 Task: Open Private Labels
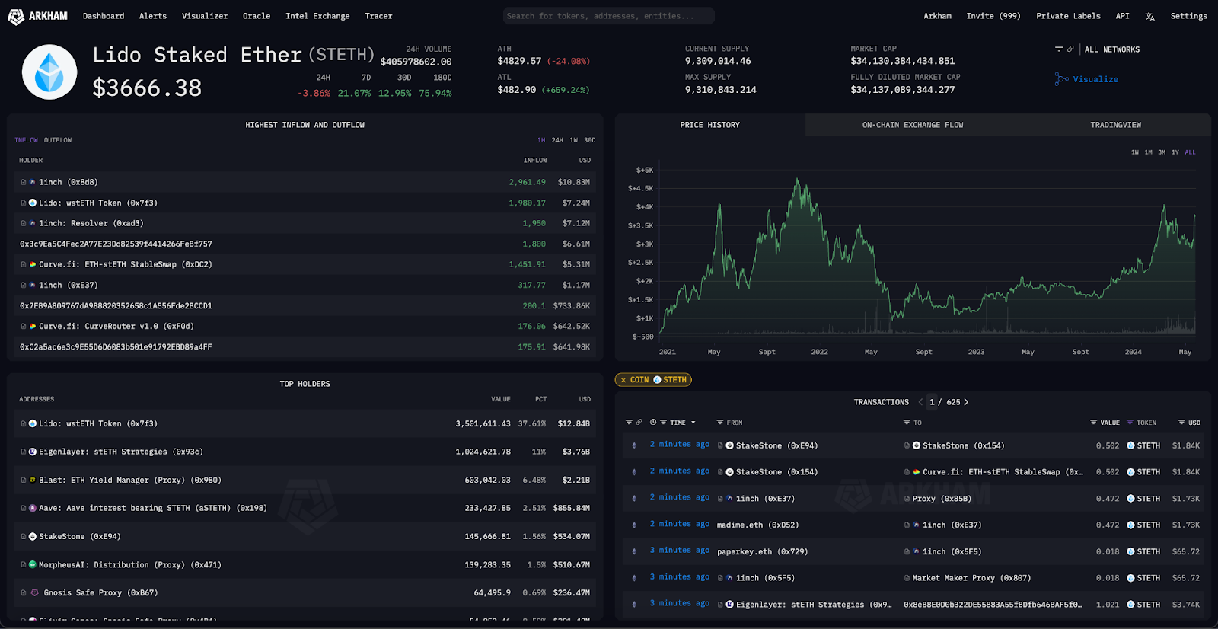(1068, 16)
